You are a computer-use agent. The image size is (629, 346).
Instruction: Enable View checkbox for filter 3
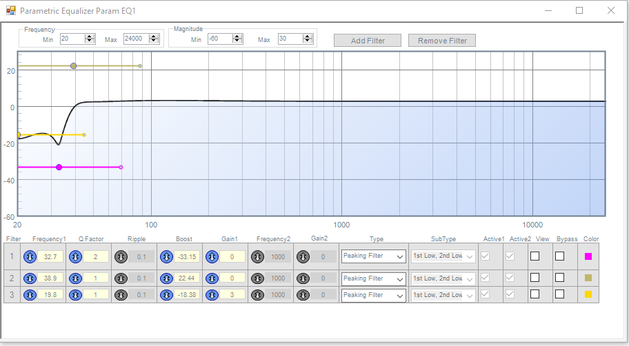tap(535, 294)
